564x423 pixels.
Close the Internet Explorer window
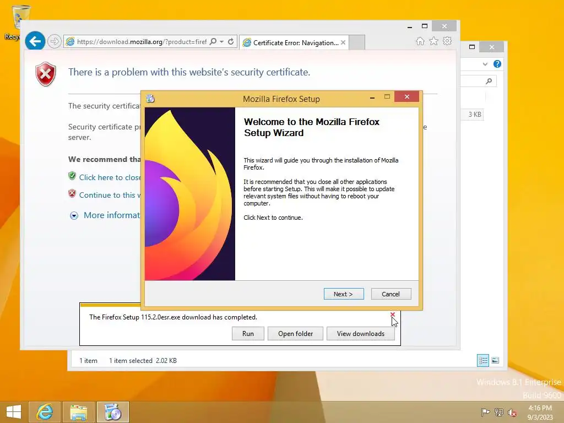pyautogui.click(x=444, y=26)
